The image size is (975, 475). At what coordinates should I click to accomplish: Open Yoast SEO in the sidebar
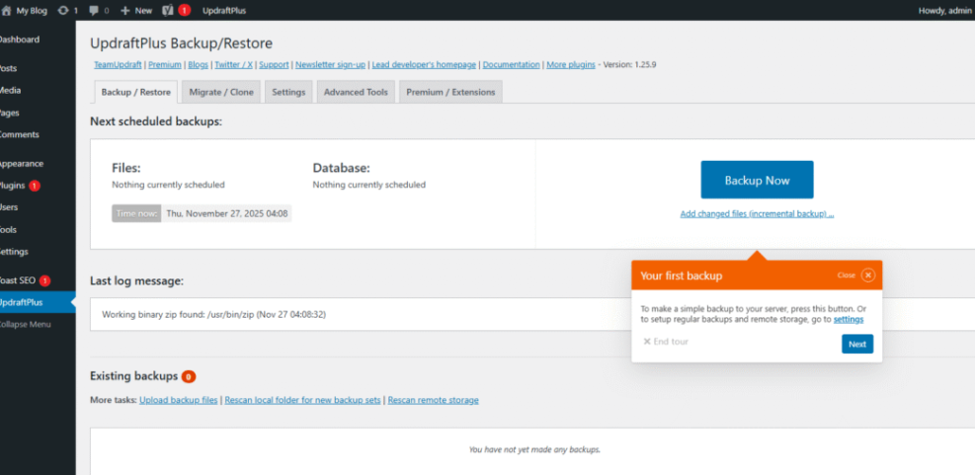(18, 280)
